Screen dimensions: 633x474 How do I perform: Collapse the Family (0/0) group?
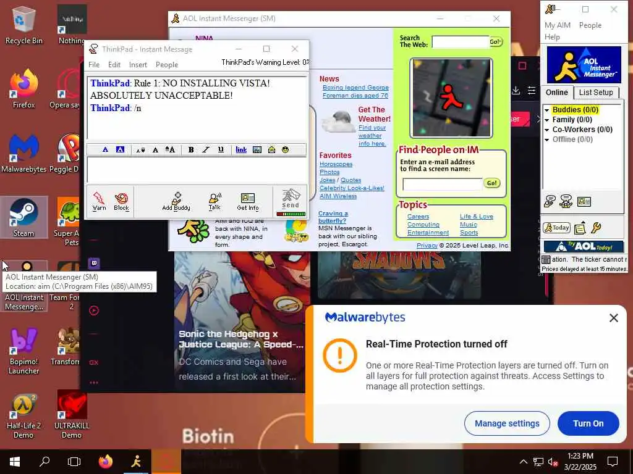click(546, 120)
